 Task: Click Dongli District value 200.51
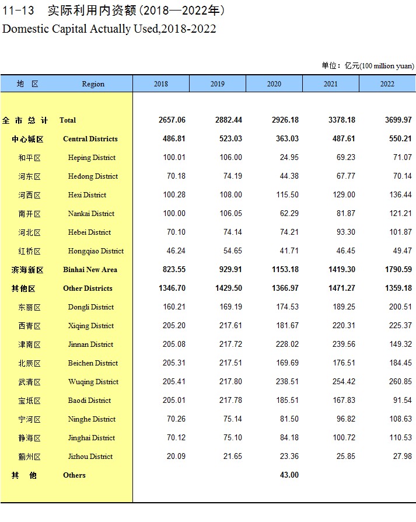[x=401, y=307]
